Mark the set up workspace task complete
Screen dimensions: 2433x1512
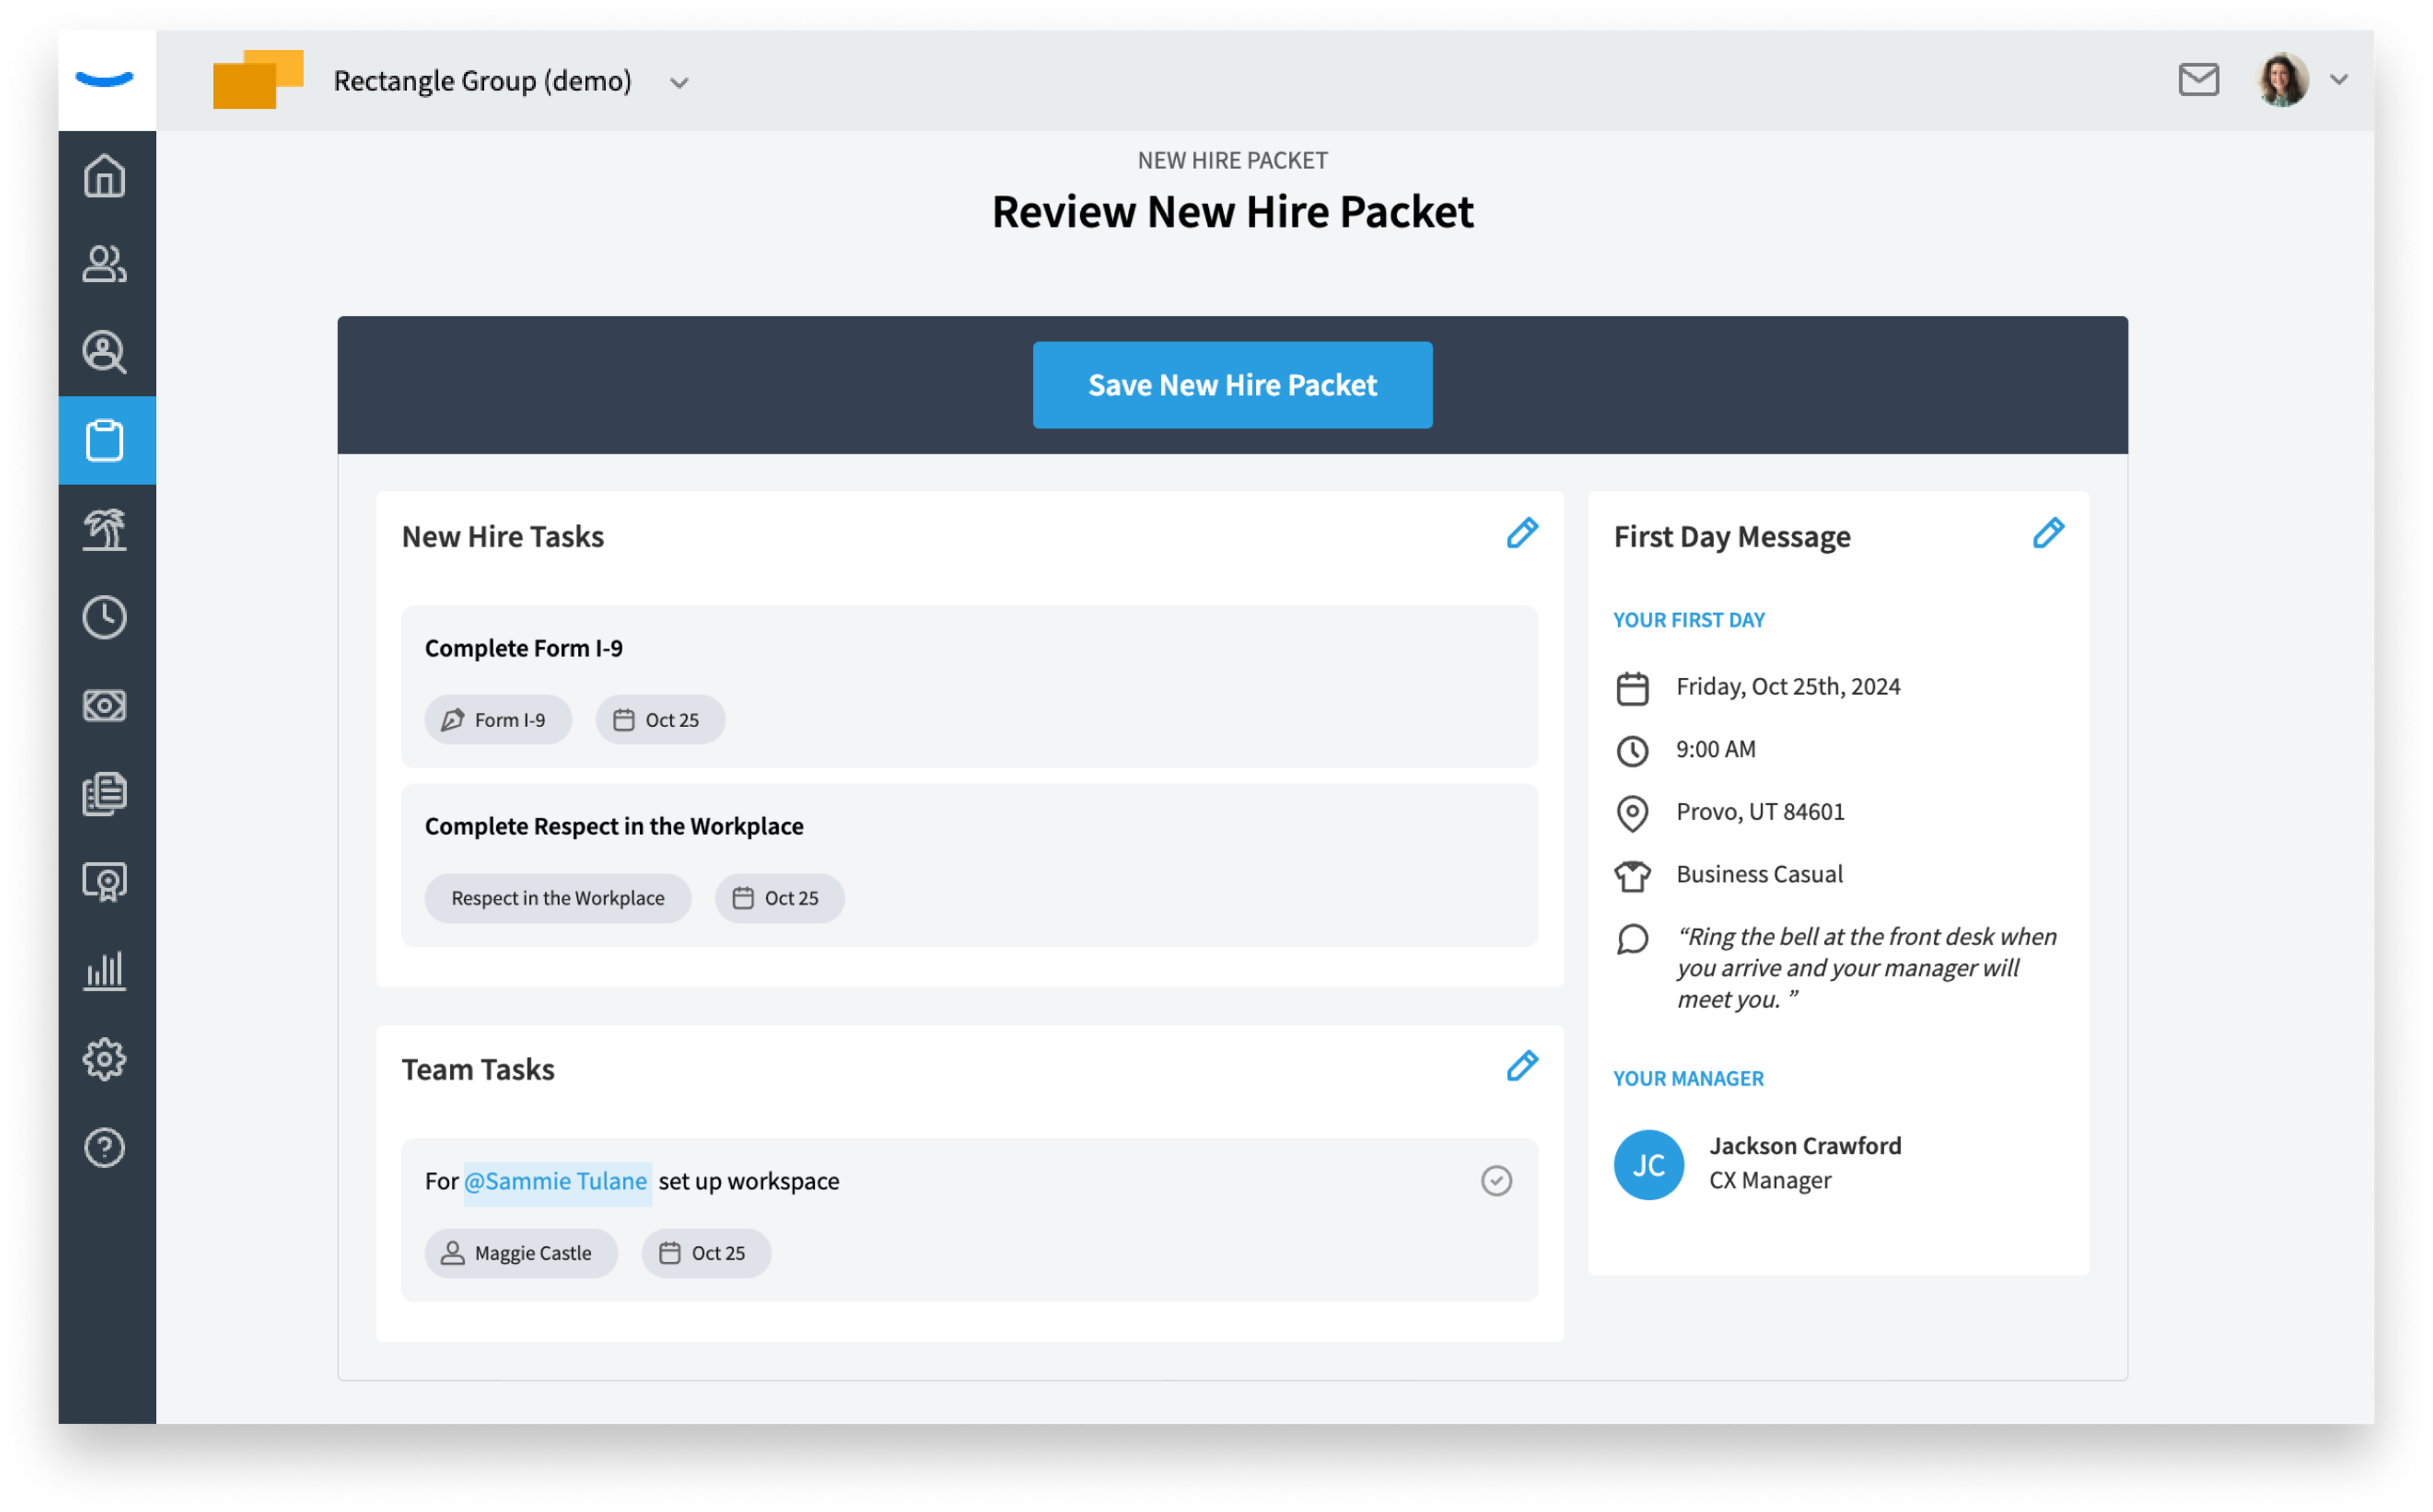point(1496,1181)
